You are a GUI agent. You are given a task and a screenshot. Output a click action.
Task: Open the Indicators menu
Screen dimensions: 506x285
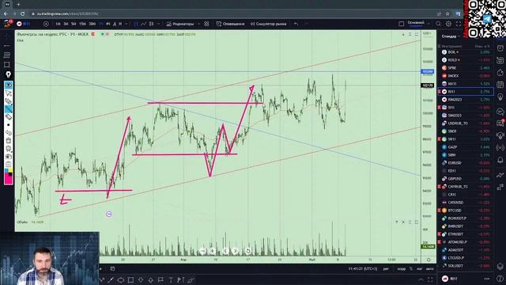[x=180, y=24]
